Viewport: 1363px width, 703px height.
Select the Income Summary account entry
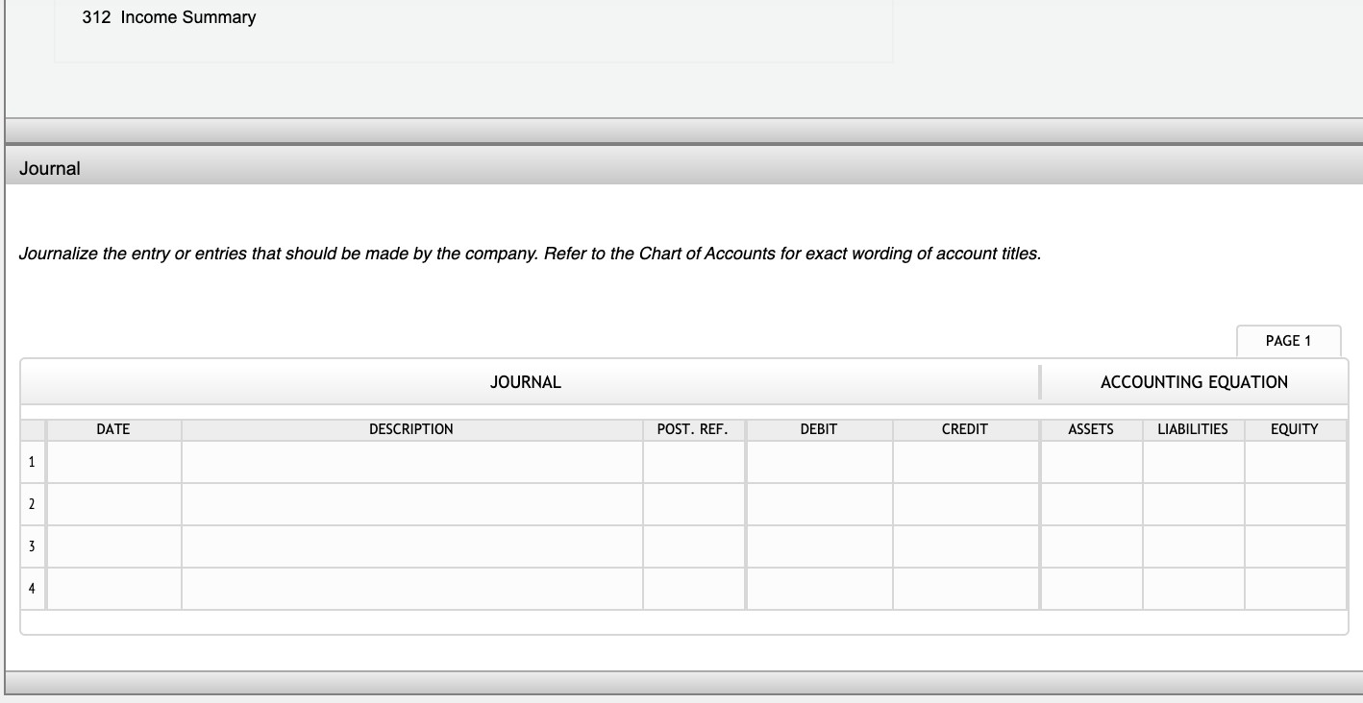click(170, 16)
